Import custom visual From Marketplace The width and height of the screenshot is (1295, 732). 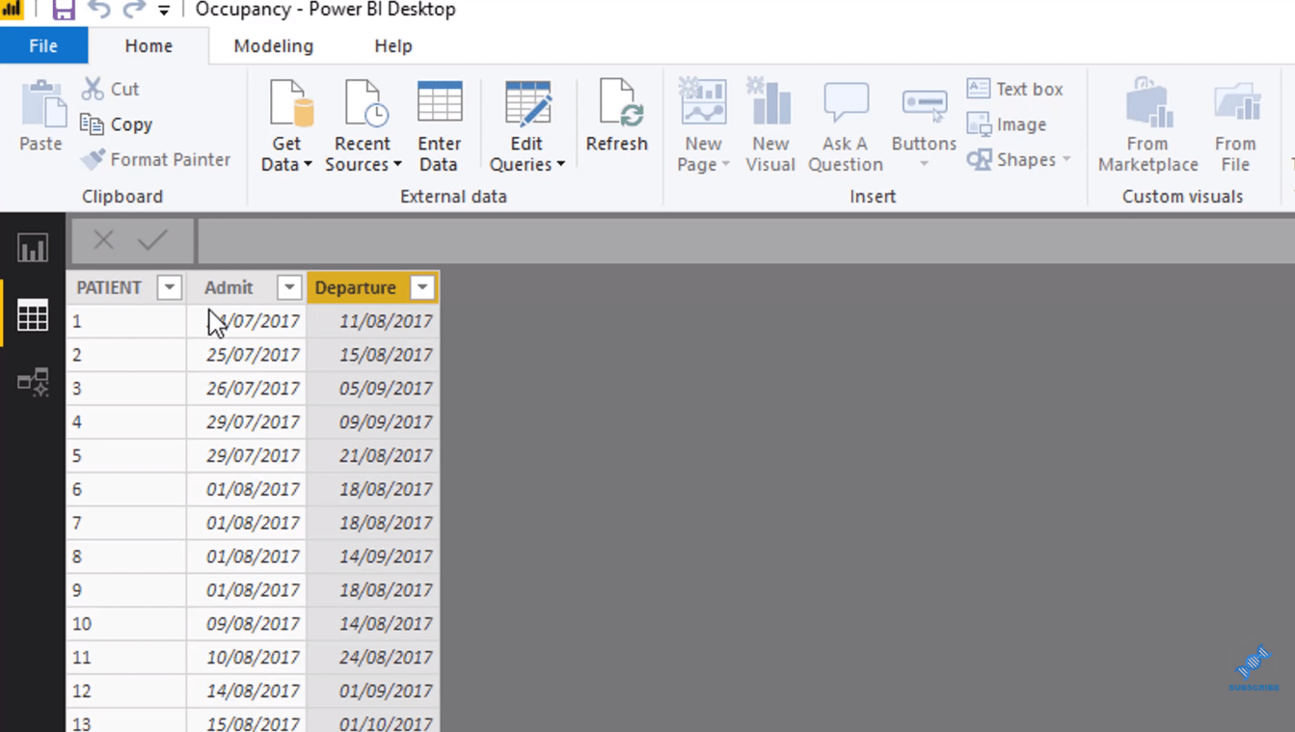click(x=1147, y=126)
